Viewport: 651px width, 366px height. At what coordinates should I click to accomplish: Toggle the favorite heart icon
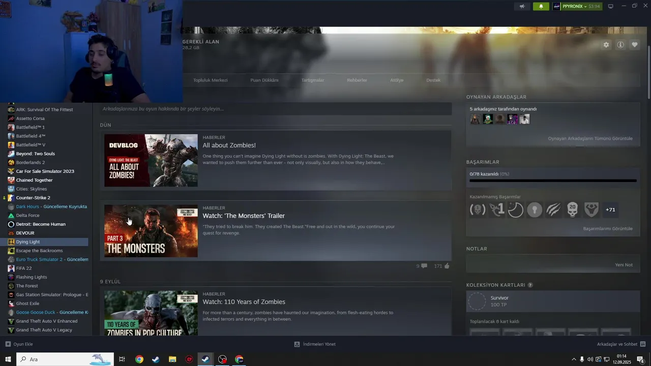[x=635, y=45]
